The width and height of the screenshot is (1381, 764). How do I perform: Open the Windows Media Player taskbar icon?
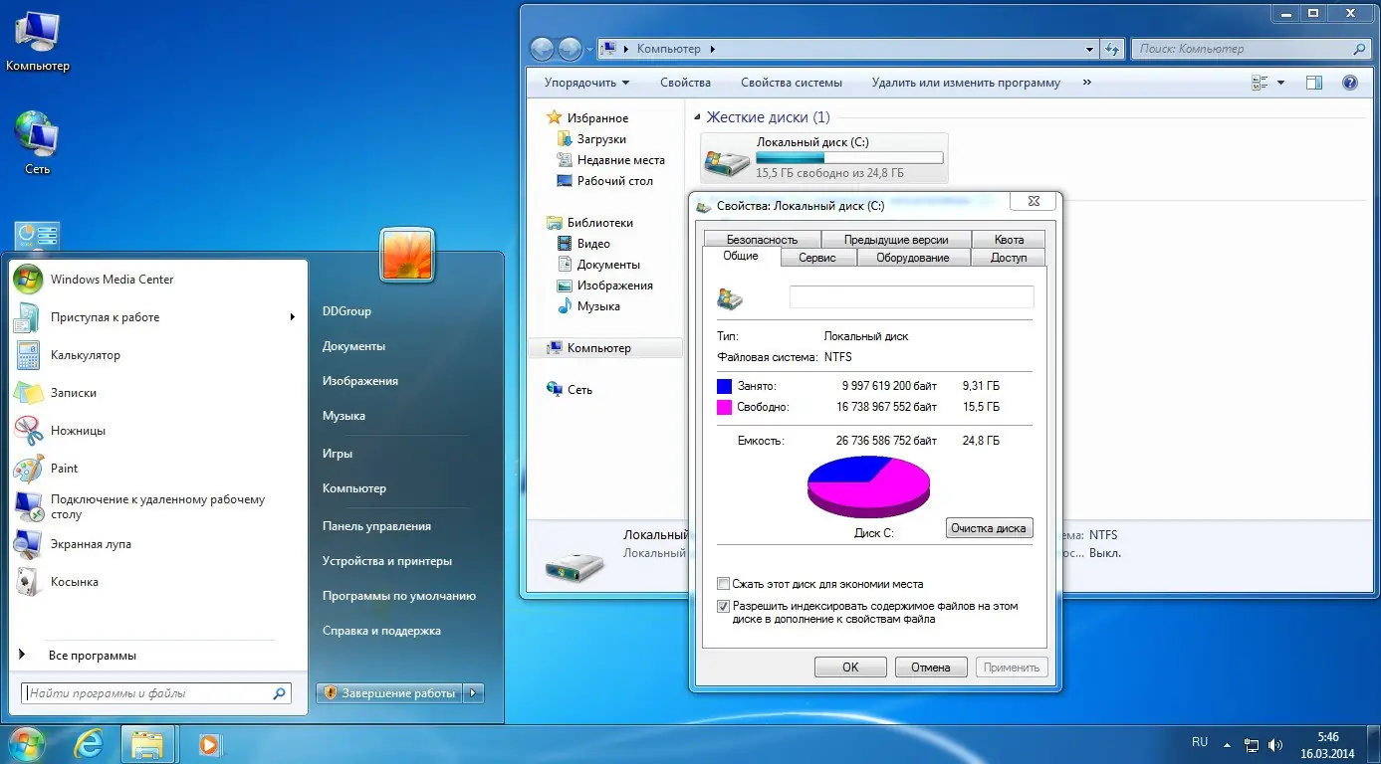(x=209, y=743)
